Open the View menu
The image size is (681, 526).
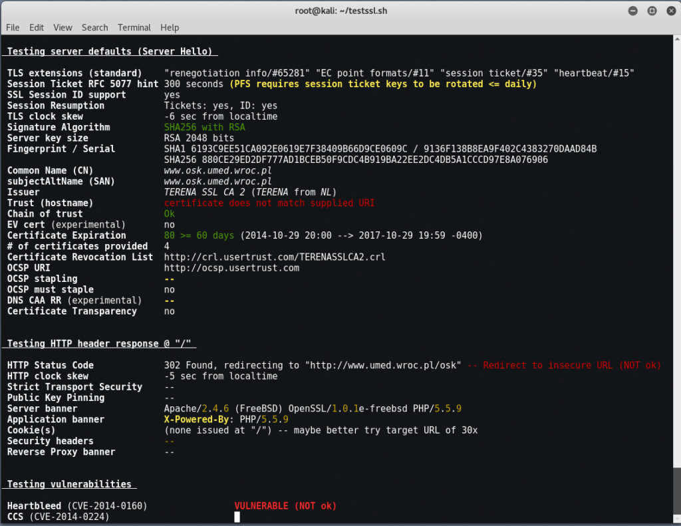point(63,27)
